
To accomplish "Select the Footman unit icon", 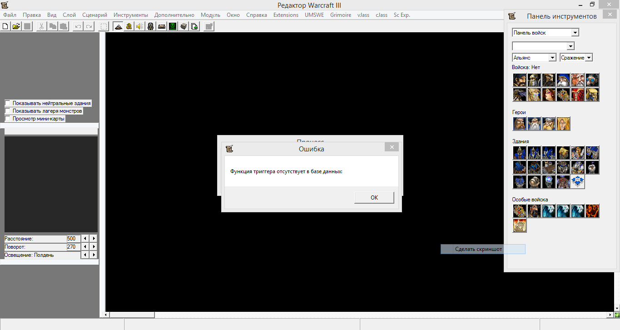I will [x=534, y=80].
